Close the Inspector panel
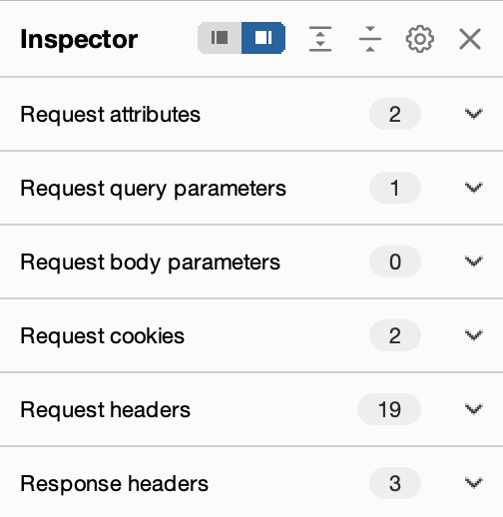Screen dimensions: 503x517 click(470, 39)
